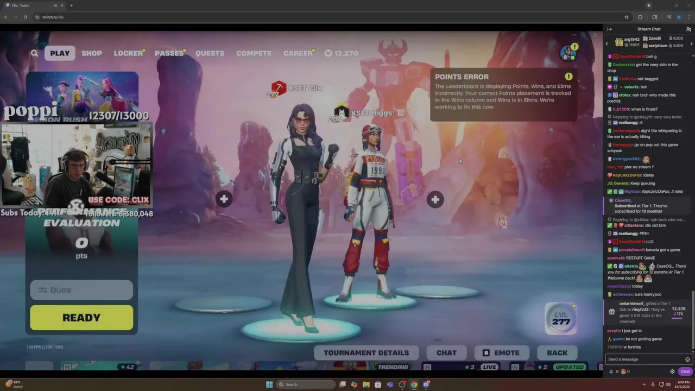
Task: Open site information icon in address bar
Action: click(37, 17)
